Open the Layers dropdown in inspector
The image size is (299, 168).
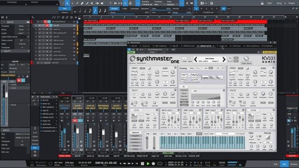pyautogui.click(x=22, y=33)
